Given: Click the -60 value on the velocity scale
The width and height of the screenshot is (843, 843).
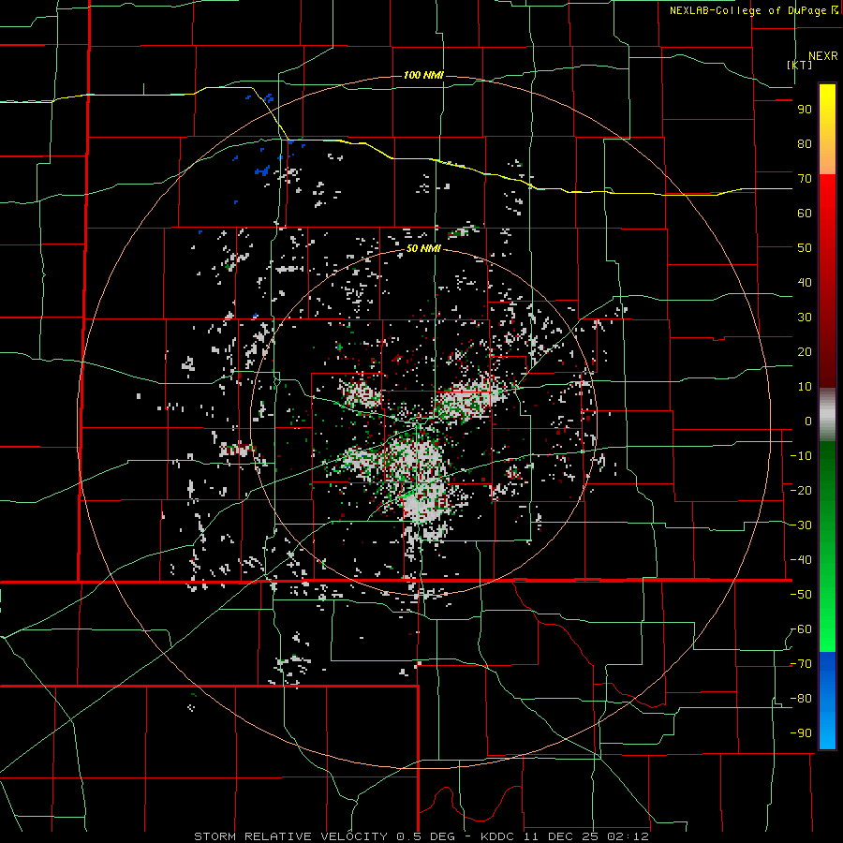Looking at the screenshot, I should (801, 629).
